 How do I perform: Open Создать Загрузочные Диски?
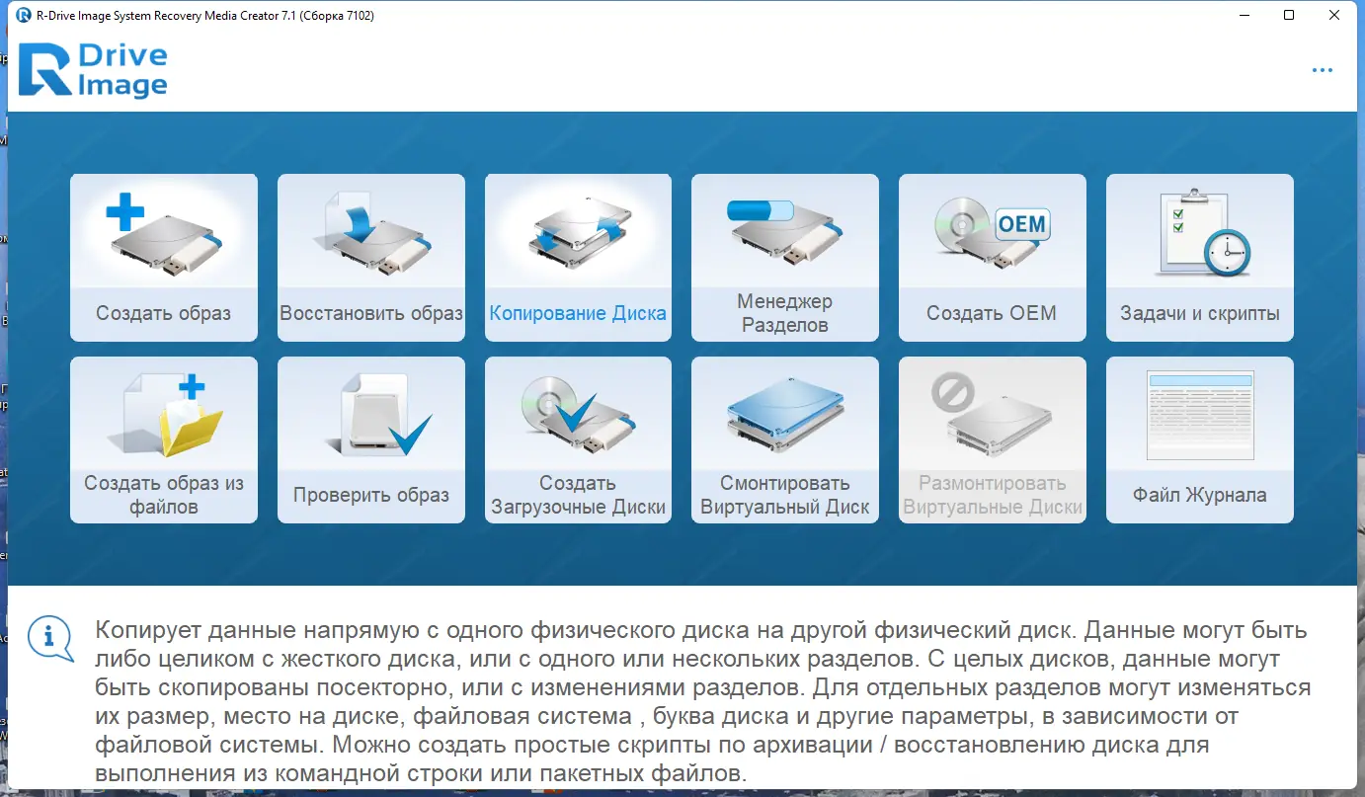tap(578, 439)
